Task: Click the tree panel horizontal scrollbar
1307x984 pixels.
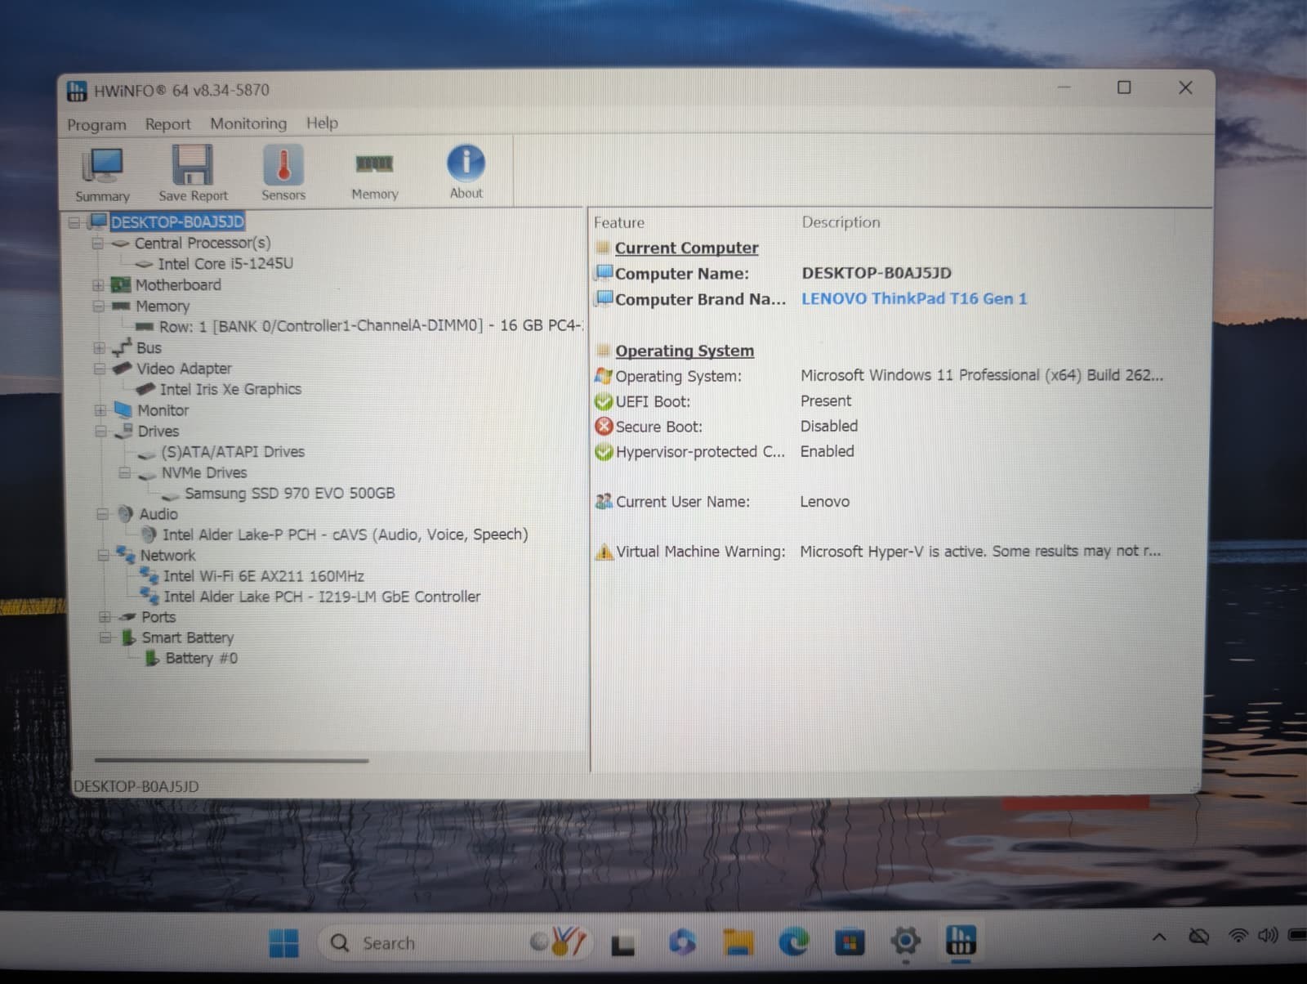Action: click(231, 761)
